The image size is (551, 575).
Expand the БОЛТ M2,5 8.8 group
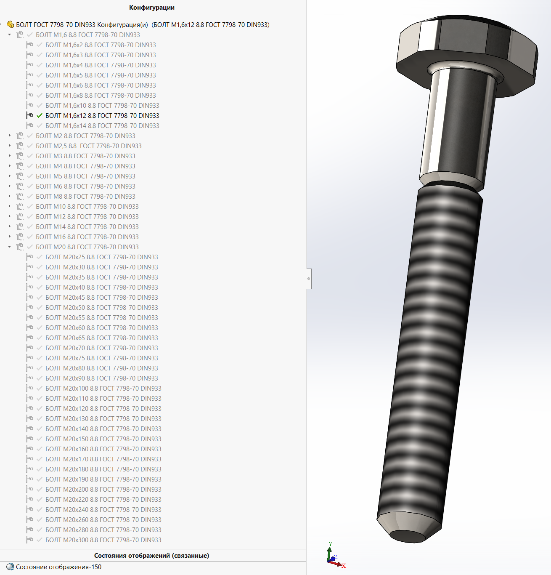click(9, 146)
